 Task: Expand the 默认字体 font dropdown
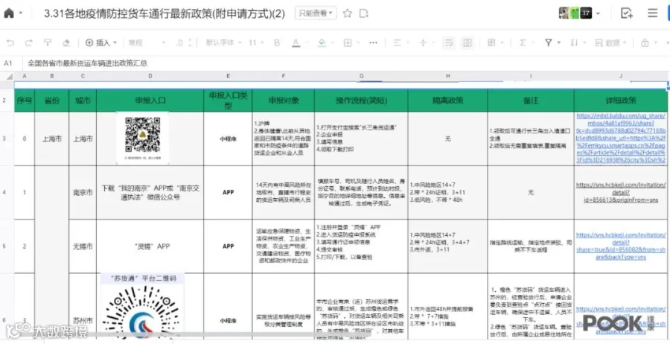pyautogui.click(x=223, y=42)
